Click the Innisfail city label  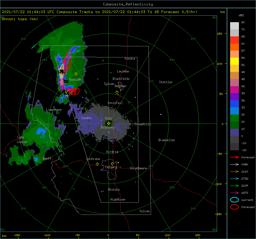tap(115, 103)
